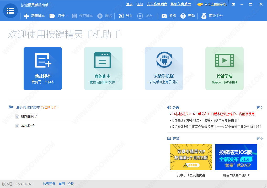The width and height of the screenshot is (267, 188).
Task: Open the 演示例子 script
Action: pos(28,126)
